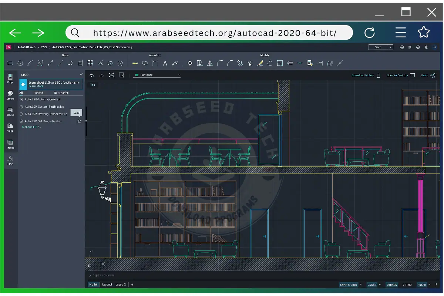The image size is (444, 296).
Task: Expand OSNAP options arrow
Action: (x=380, y=285)
